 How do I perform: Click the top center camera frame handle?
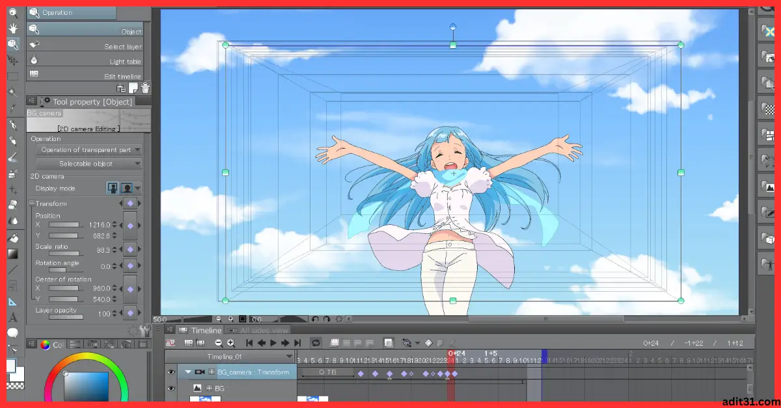453,45
